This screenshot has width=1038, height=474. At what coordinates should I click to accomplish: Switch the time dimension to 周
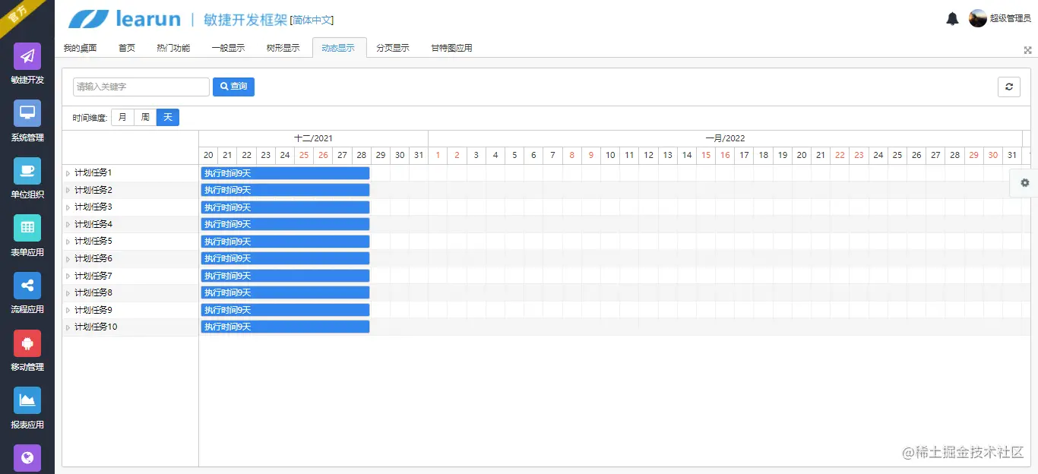[145, 117]
